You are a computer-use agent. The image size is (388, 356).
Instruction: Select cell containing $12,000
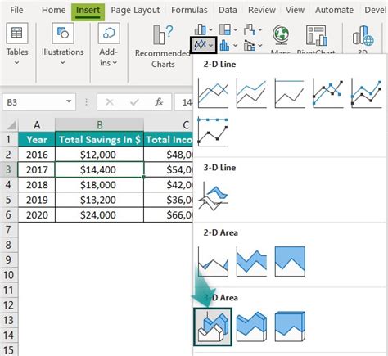pyautogui.click(x=99, y=155)
